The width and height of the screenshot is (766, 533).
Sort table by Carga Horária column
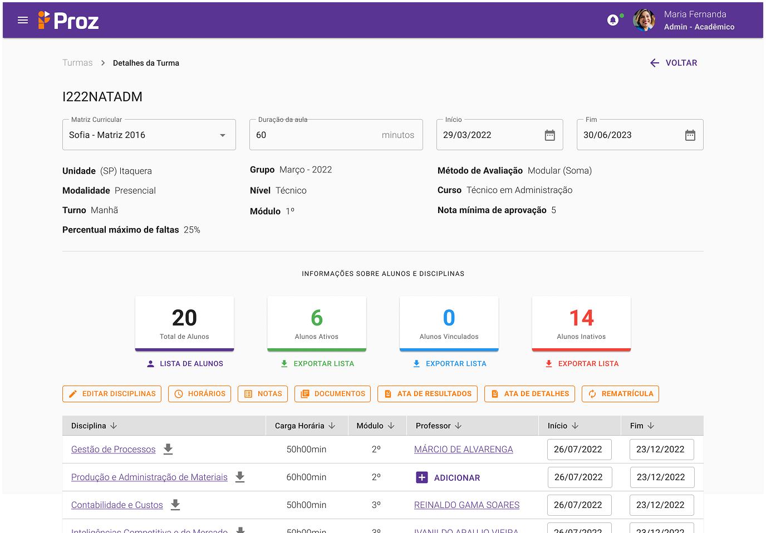tap(332, 426)
